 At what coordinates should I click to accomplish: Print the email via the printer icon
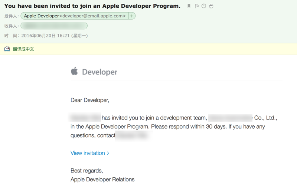[211, 6]
